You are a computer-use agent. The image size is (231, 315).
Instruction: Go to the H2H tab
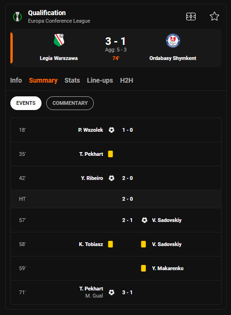point(126,80)
